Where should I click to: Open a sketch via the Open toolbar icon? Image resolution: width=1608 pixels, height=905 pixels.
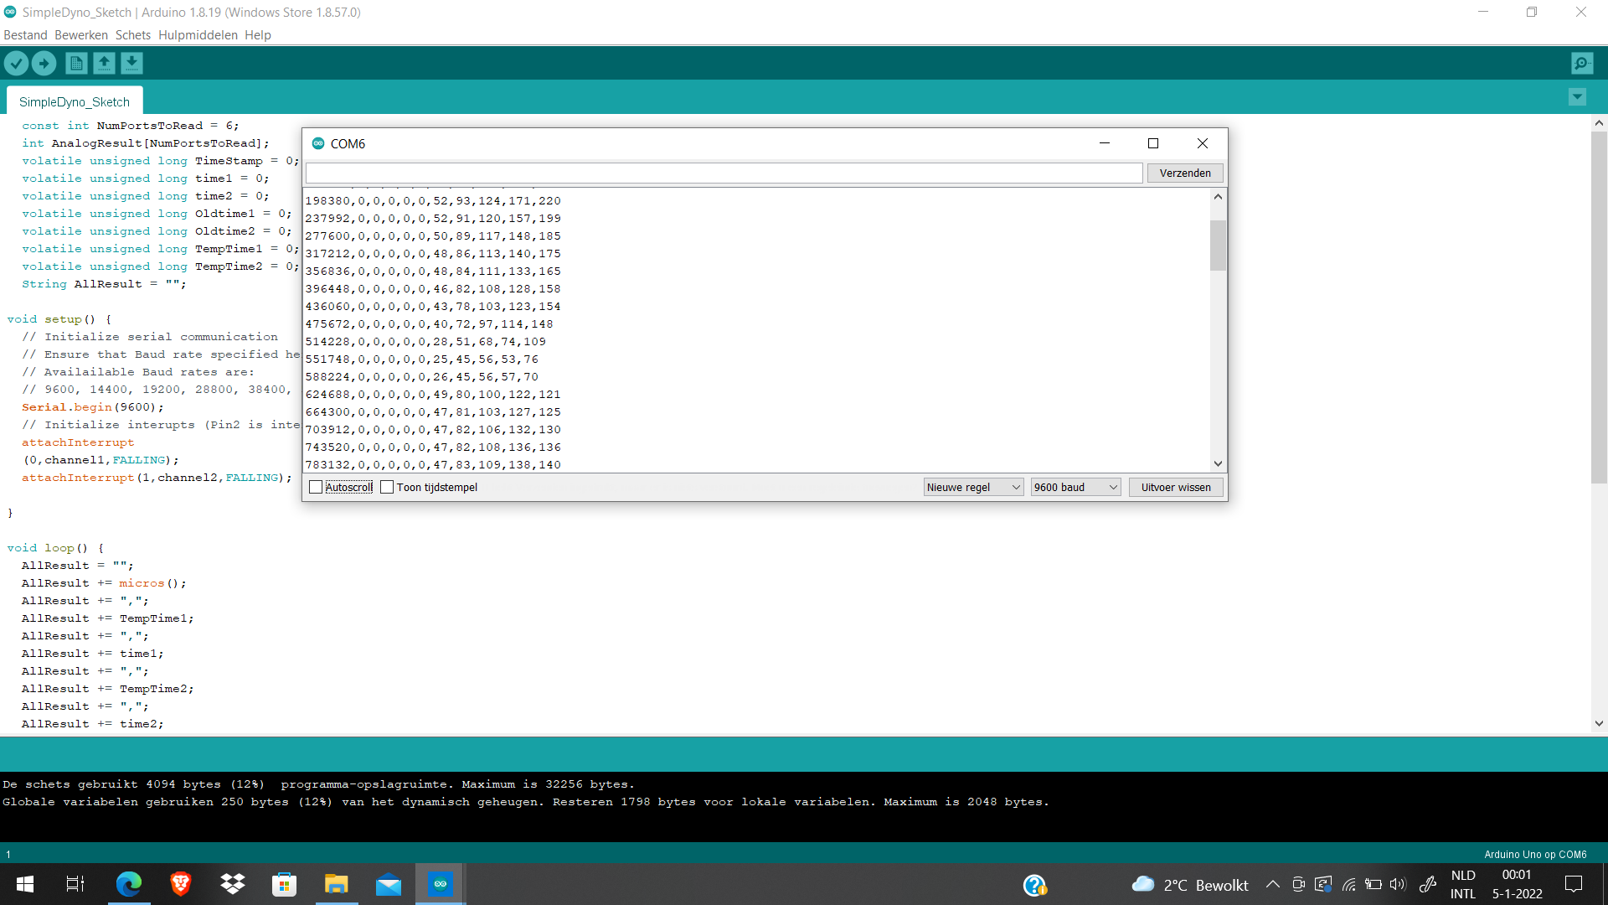pos(104,63)
